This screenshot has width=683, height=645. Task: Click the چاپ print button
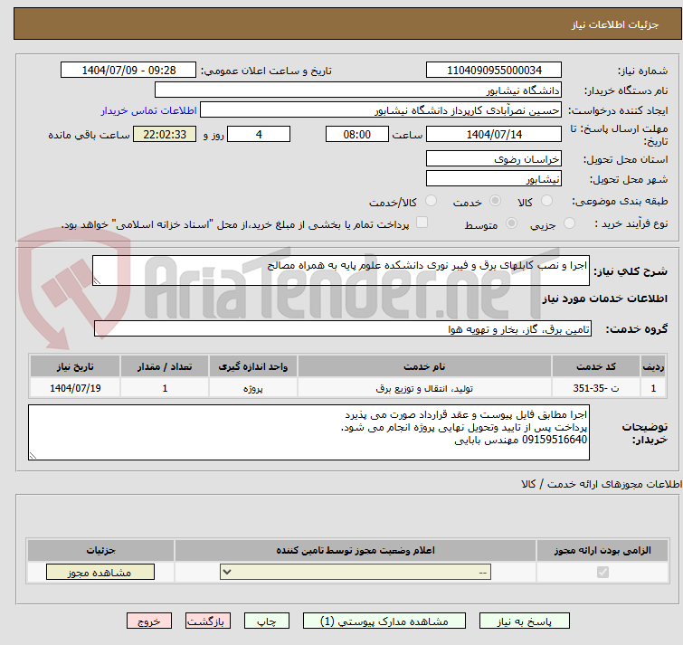pos(267,621)
